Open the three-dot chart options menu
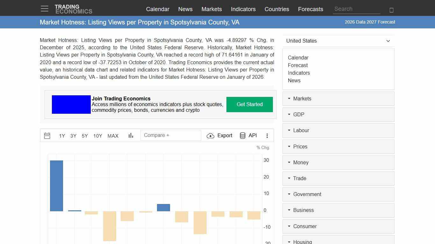 pos(267,135)
